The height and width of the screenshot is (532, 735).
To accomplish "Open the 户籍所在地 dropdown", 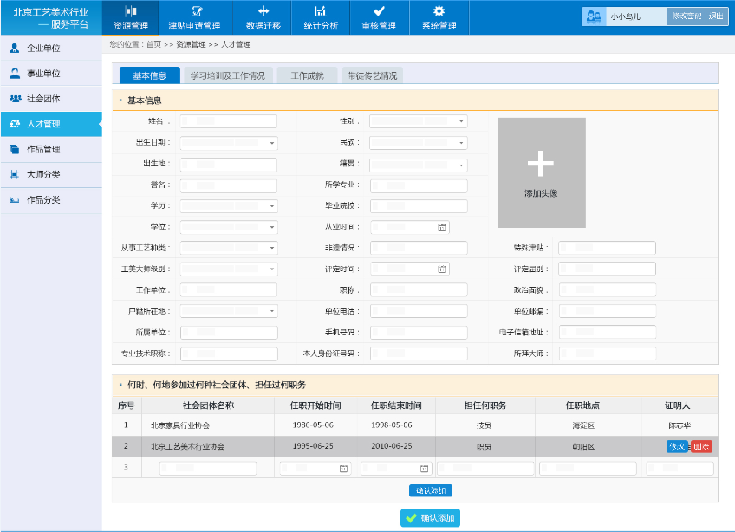I will pyautogui.click(x=271, y=311).
